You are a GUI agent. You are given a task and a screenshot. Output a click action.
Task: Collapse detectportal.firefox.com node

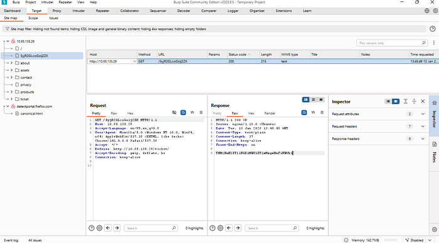click(8, 106)
